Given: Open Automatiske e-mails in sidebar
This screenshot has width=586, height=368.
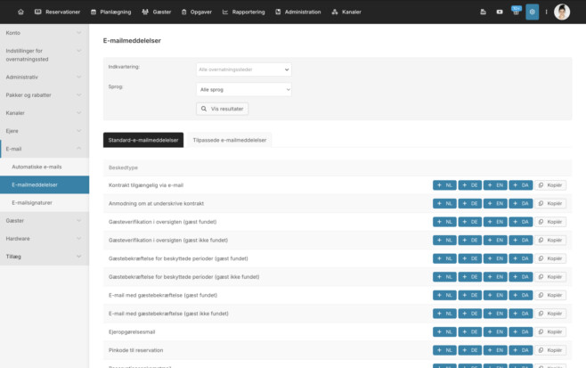Looking at the screenshot, I should 45,167.
